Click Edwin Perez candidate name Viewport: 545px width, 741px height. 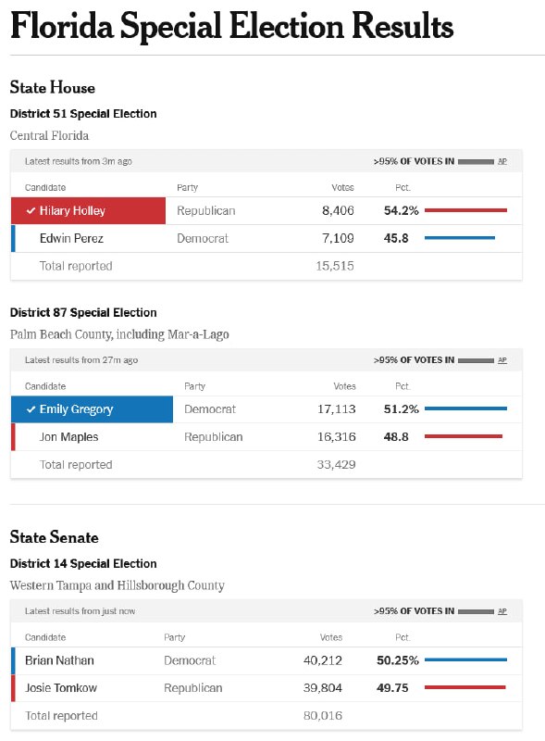point(71,238)
